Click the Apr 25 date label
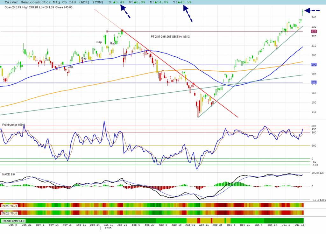 pyautogui.click(x=217, y=225)
